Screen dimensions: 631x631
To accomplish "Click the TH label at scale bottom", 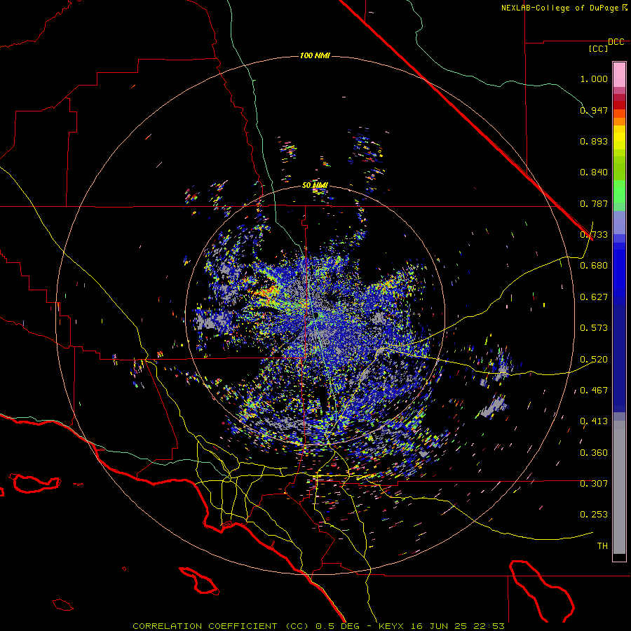I will tap(602, 546).
